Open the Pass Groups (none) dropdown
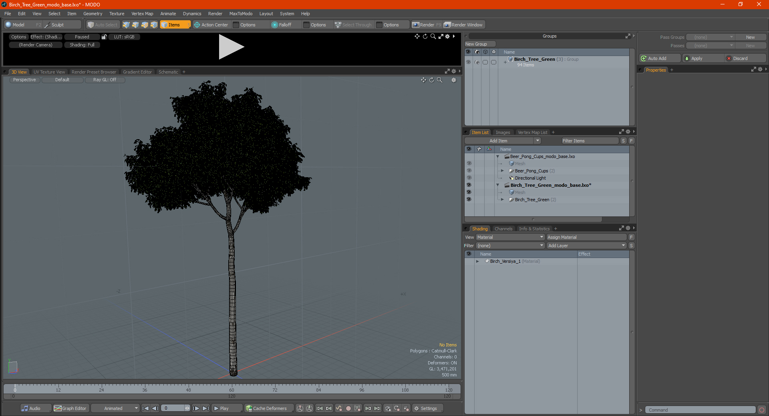Screen dimensions: 769x416 [711, 37]
